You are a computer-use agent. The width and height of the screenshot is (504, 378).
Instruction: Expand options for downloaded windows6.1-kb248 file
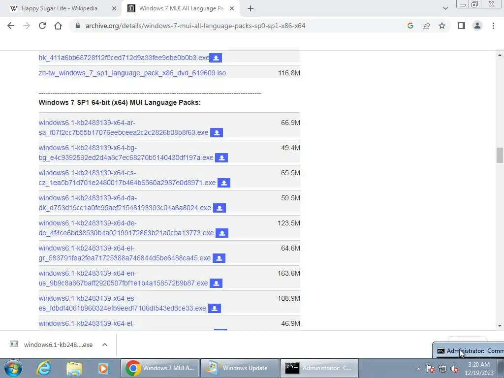(x=105, y=345)
